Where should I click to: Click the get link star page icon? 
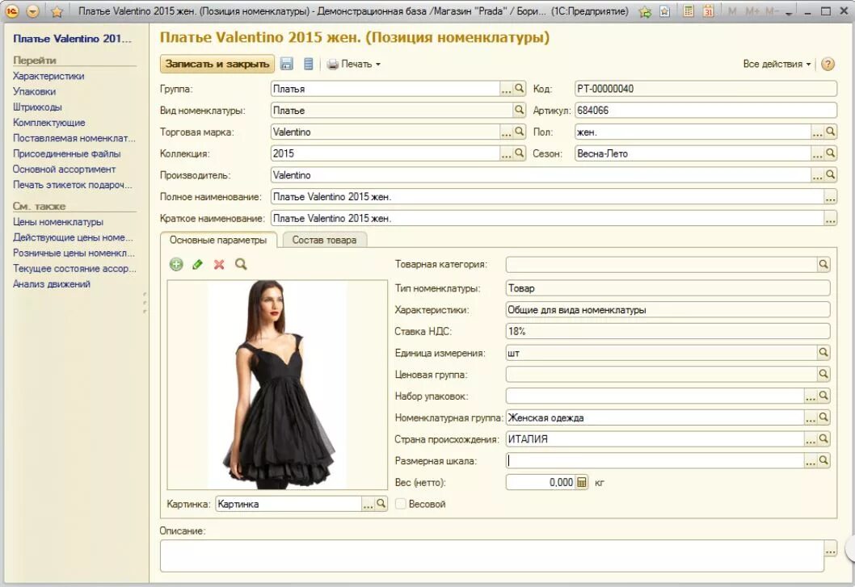pos(664,11)
